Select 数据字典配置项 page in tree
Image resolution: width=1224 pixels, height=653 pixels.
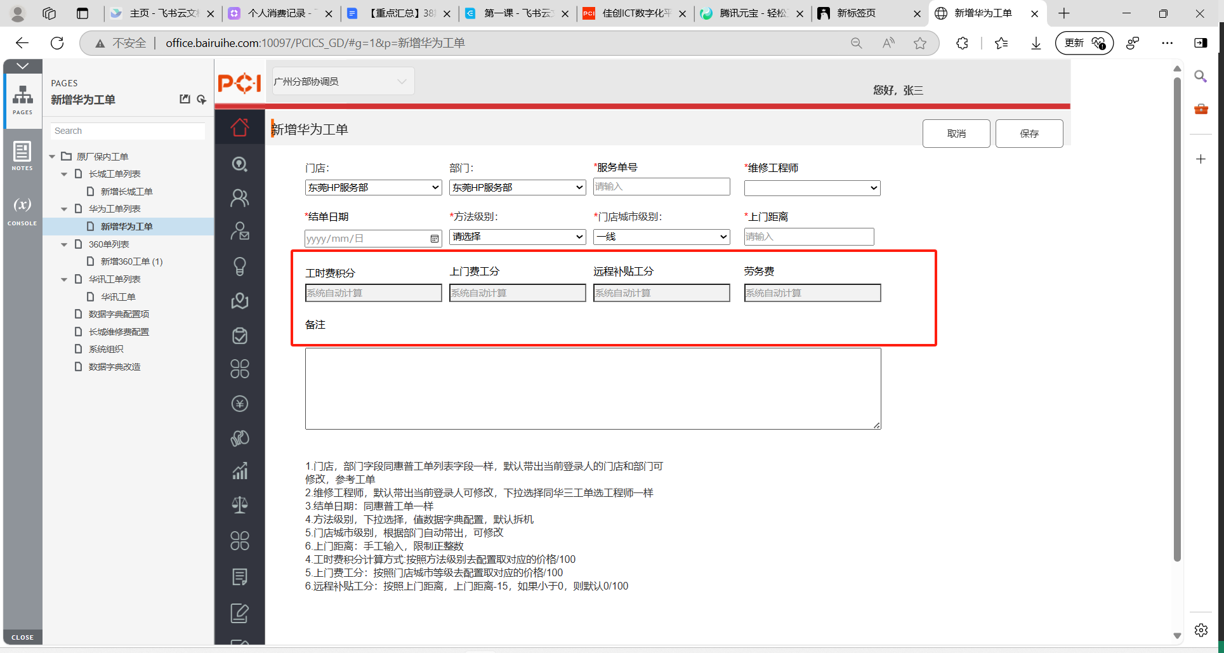pyautogui.click(x=119, y=314)
